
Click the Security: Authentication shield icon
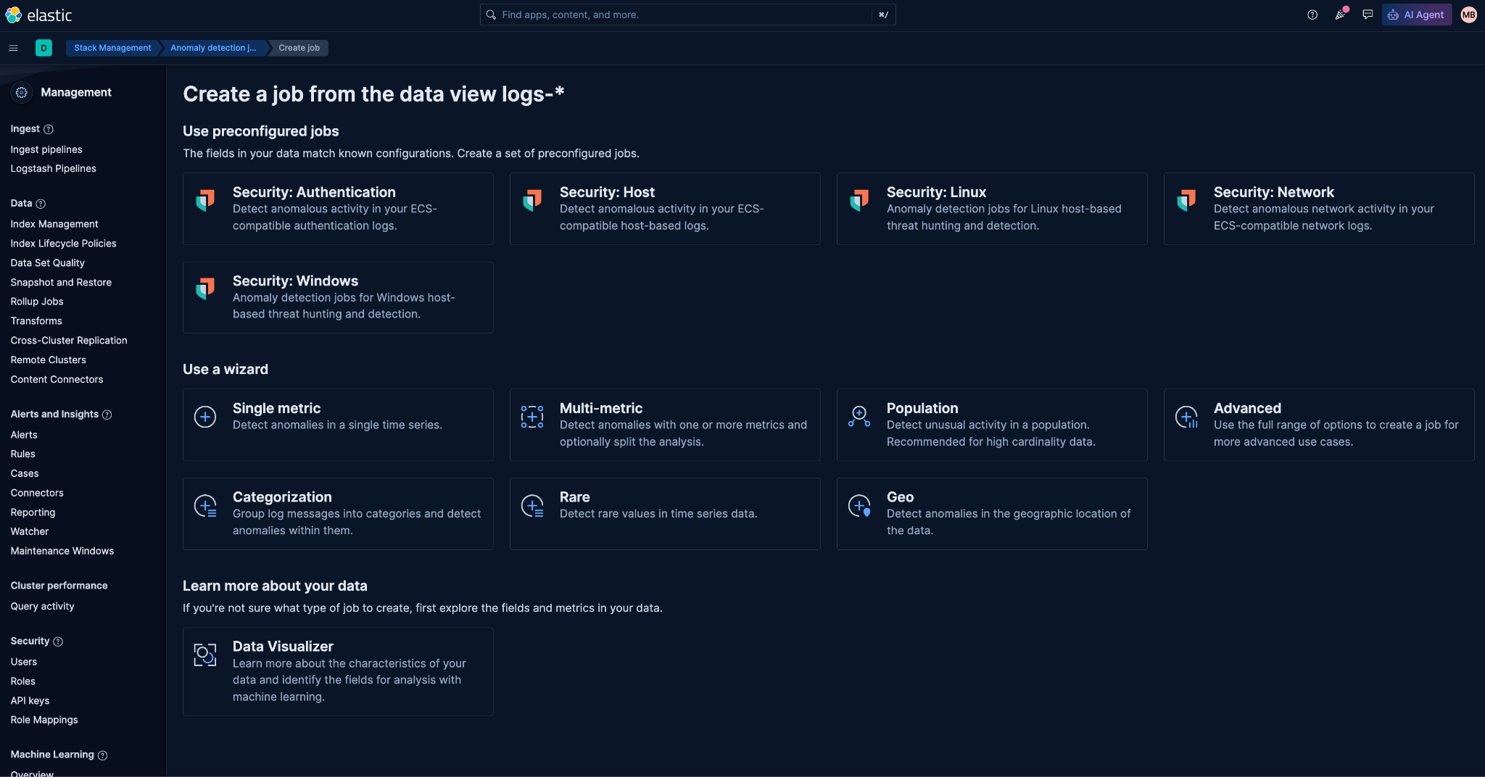pos(206,200)
